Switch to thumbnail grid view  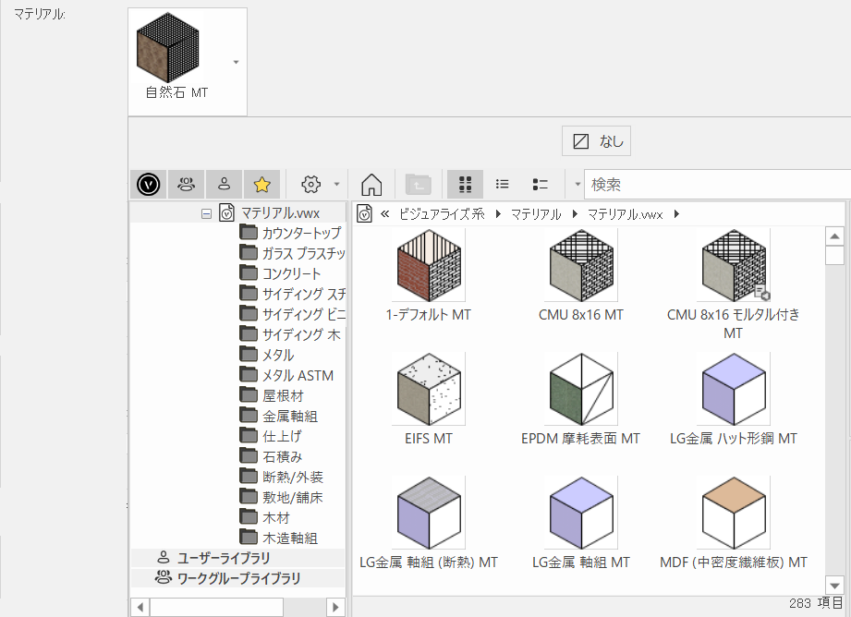(465, 184)
